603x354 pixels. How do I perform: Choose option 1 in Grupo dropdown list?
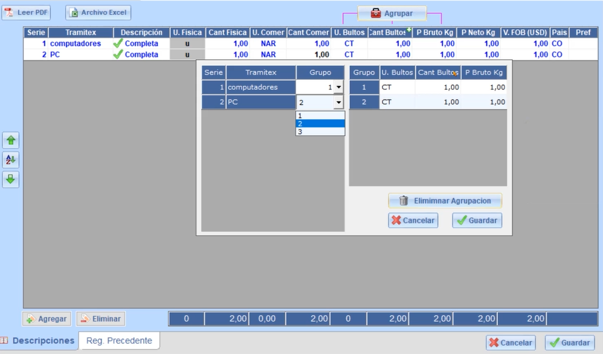point(320,115)
